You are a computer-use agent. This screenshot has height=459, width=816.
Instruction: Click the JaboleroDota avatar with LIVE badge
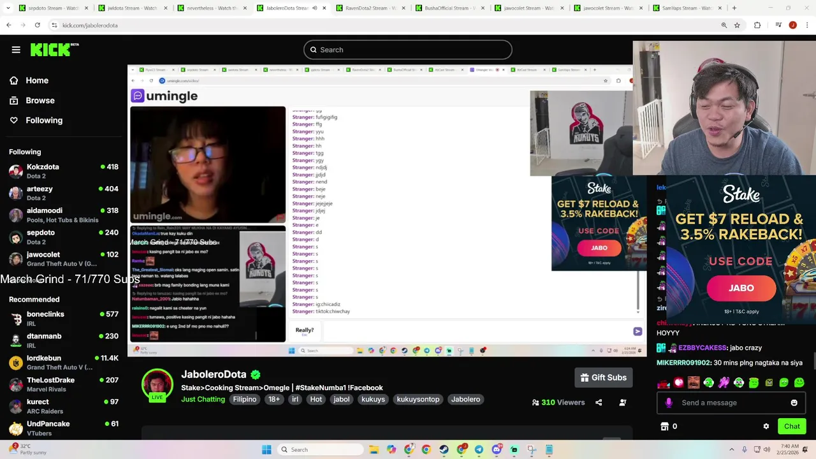tap(157, 386)
